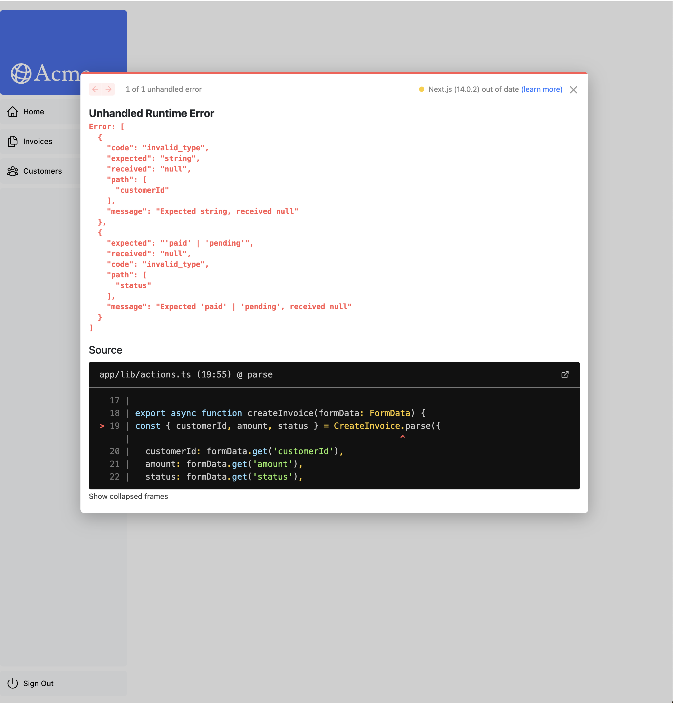Open source file in editor icon

(x=564, y=375)
